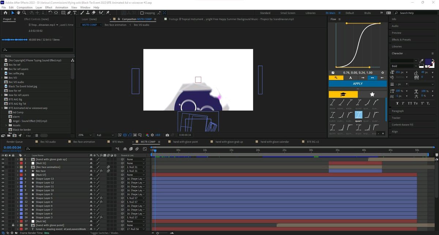Click the Flow keyframe key icon button
Image resolution: width=439 pixels, height=235 pixels.
(x=336, y=77)
